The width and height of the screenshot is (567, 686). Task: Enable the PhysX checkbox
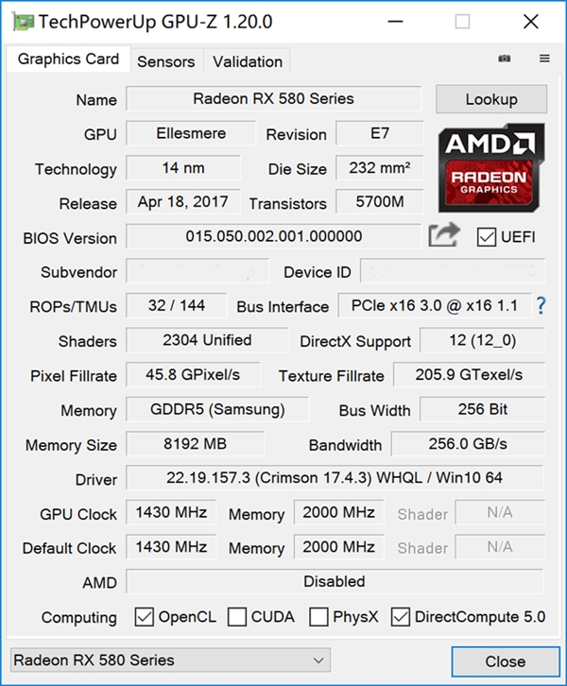coord(319,617)
